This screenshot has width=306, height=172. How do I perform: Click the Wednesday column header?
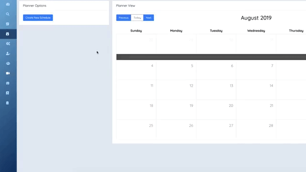(256, 31)
